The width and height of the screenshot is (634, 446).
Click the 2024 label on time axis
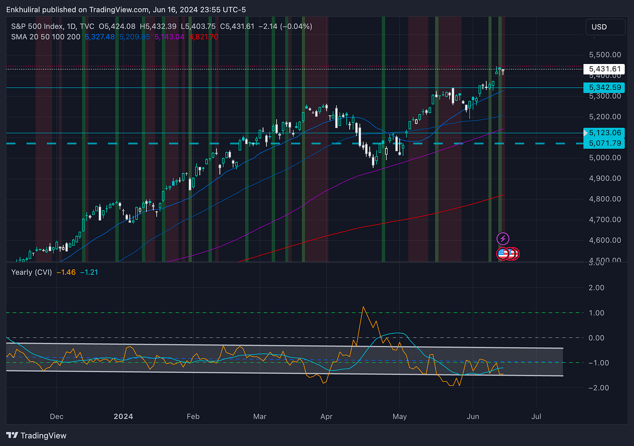[123, 416]
